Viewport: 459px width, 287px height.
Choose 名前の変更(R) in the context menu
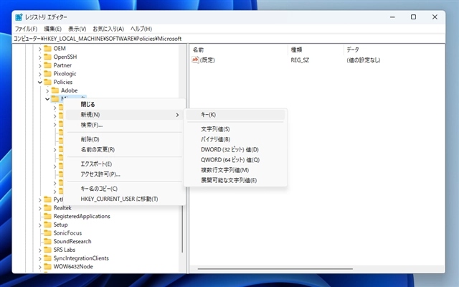(x=124, y=150)
